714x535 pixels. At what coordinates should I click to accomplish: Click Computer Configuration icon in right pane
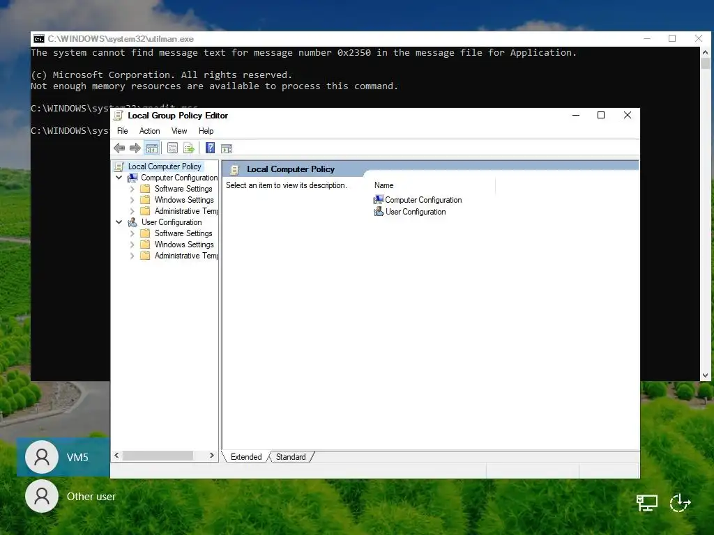tap(379, 199)
